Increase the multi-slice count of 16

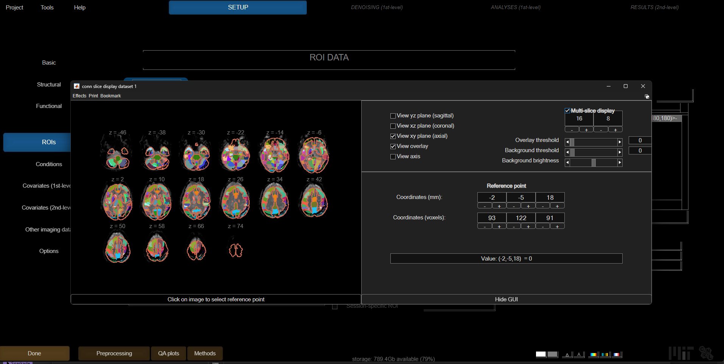586,130
